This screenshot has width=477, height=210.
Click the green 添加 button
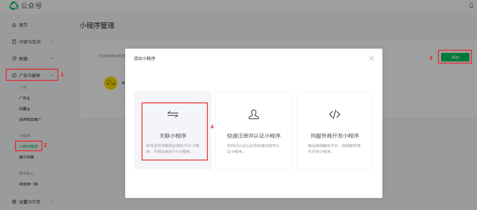455,57
